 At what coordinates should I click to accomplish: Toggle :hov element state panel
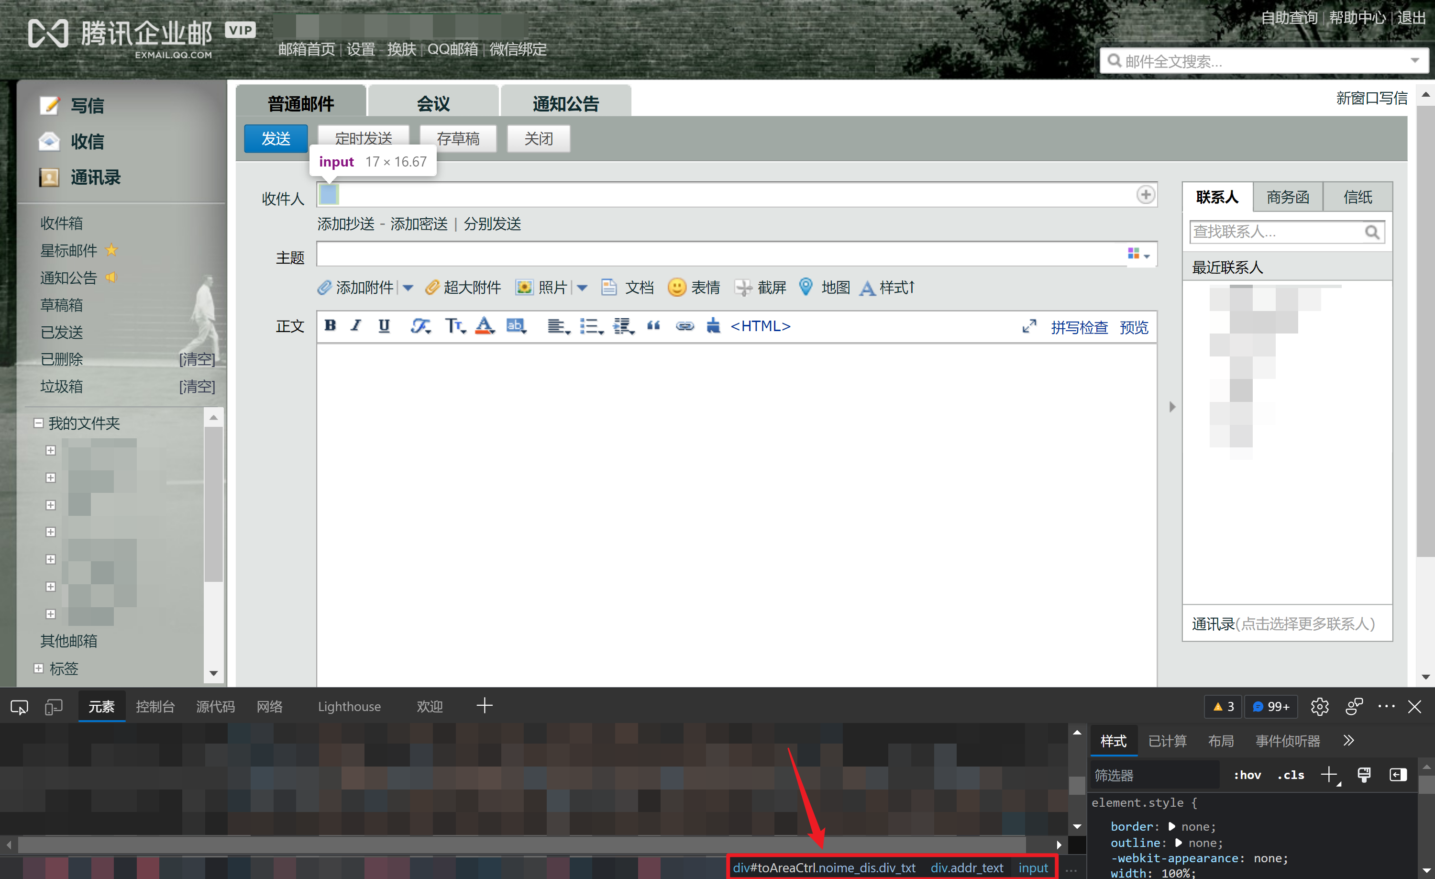(x=1247, y=775)
